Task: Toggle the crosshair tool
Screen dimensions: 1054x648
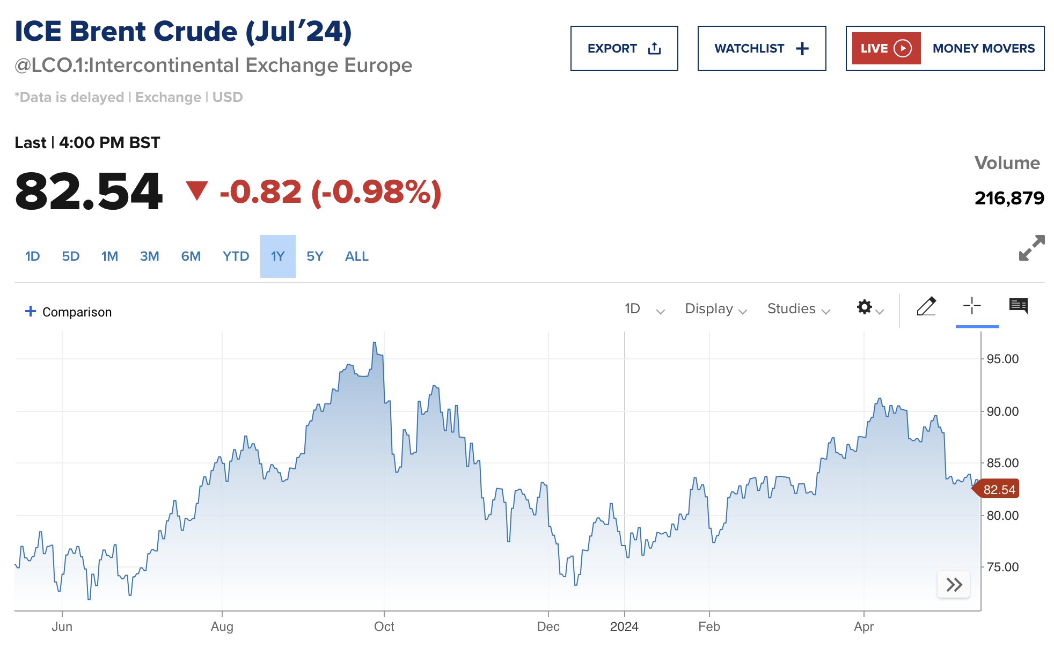Action: (972, 307)
